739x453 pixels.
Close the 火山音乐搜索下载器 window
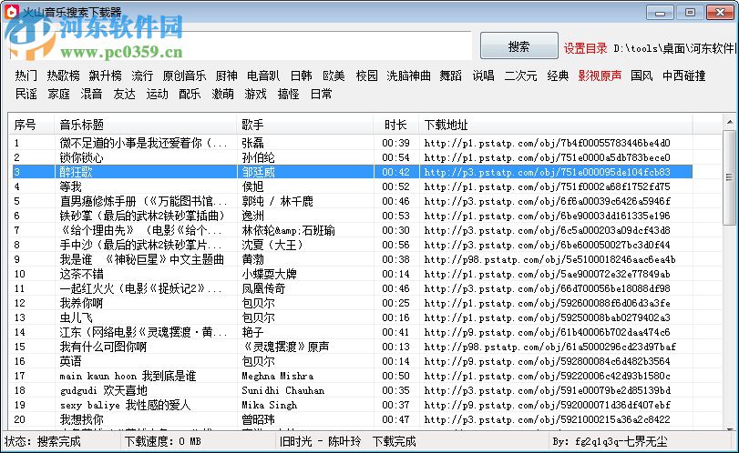pyautogui.click(x=720, y=13)
